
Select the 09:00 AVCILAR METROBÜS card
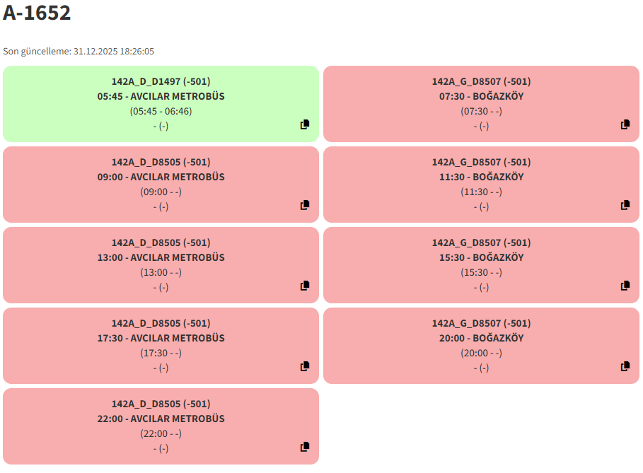(x=161, y=177)
